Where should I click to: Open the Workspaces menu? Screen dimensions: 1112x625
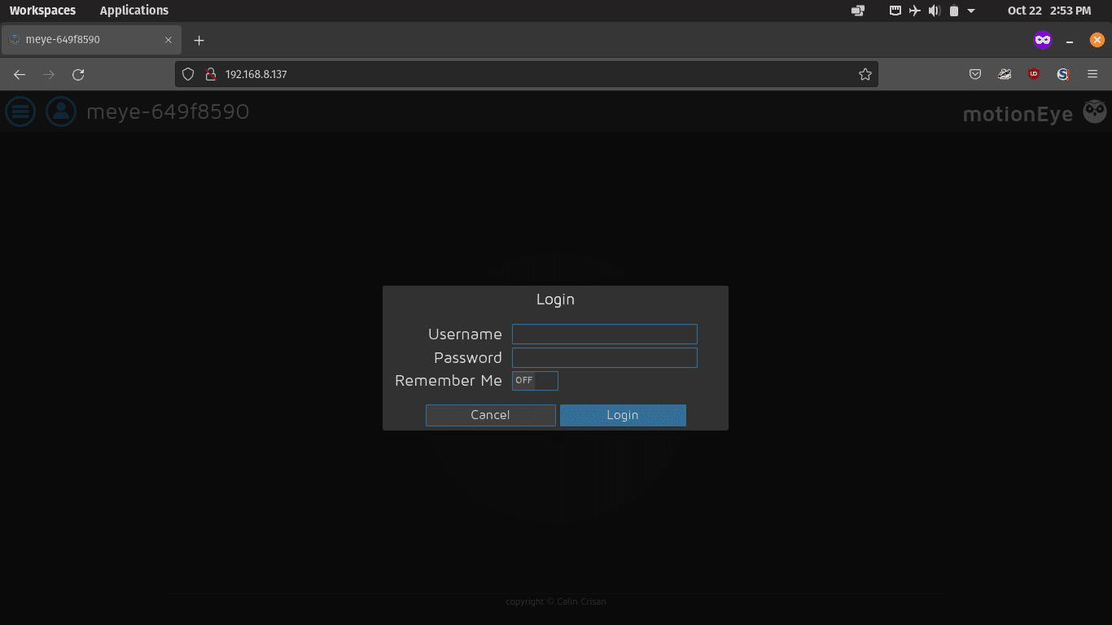(x=42, y=11)
